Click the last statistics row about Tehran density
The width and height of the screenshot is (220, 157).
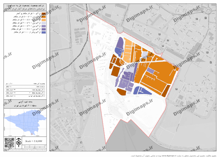[25, 96]
